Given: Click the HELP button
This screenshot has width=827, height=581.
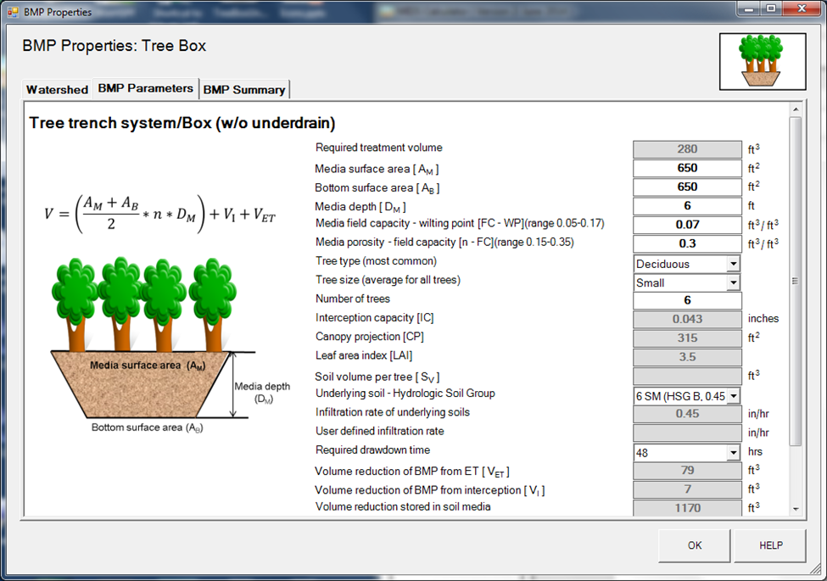Looking at the screenshot, I should (x=770, y=545).
